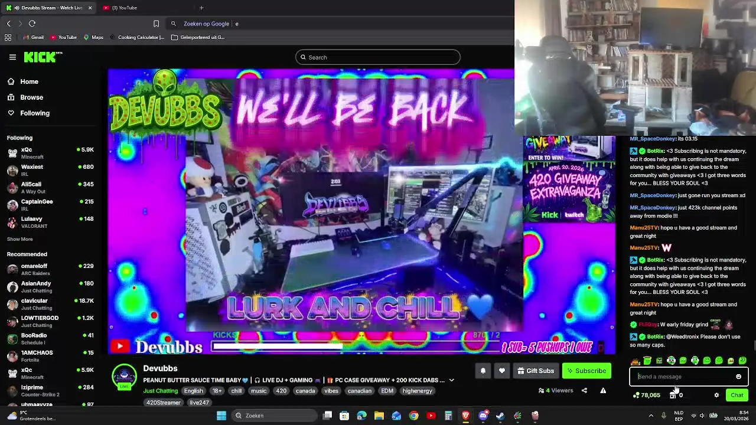Select the Devubbs Stream browser tab
Viewport: 756px width, 425px height.
pos(47,8)
